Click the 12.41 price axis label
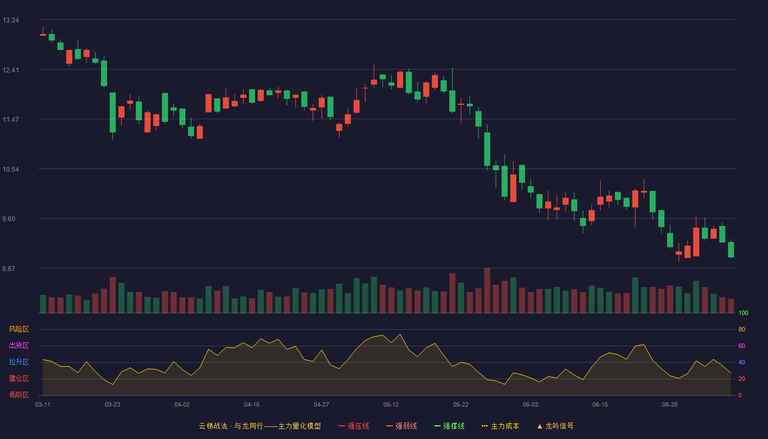768x439 pixels. pos(10,70)
